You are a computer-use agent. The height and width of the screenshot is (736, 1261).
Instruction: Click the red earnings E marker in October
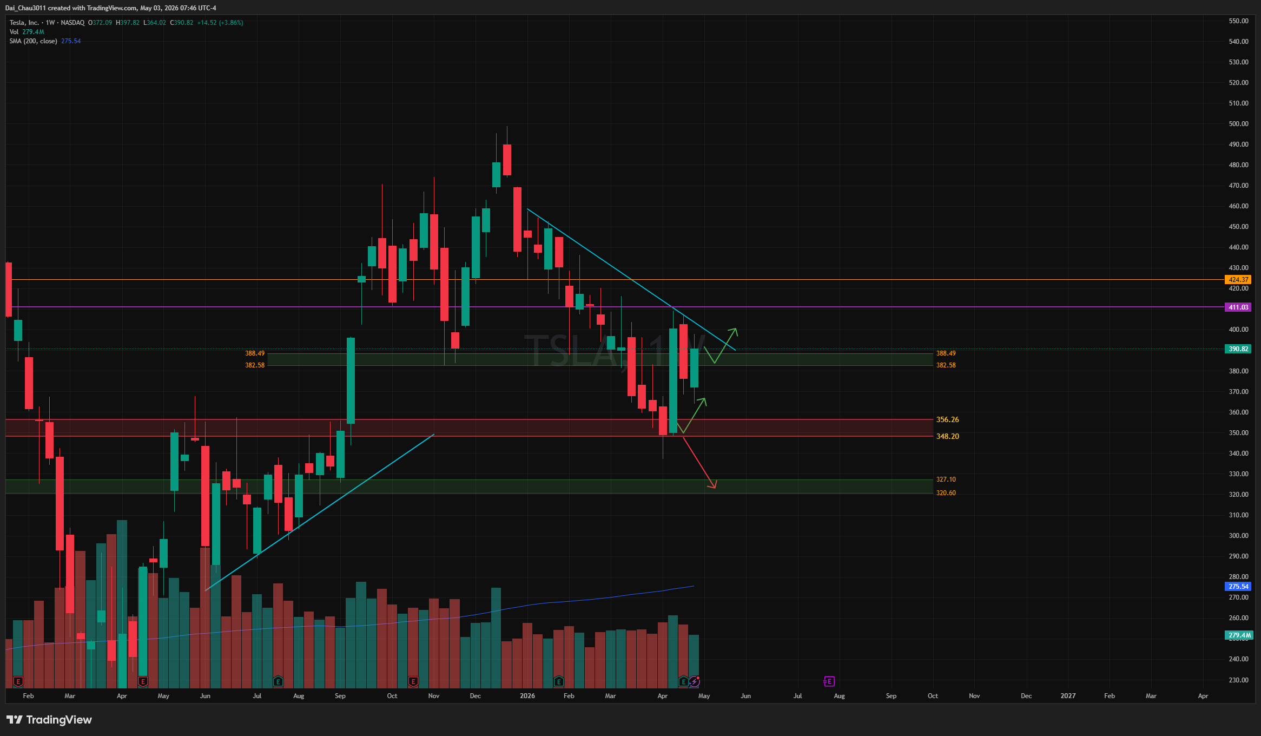(413, 681)
